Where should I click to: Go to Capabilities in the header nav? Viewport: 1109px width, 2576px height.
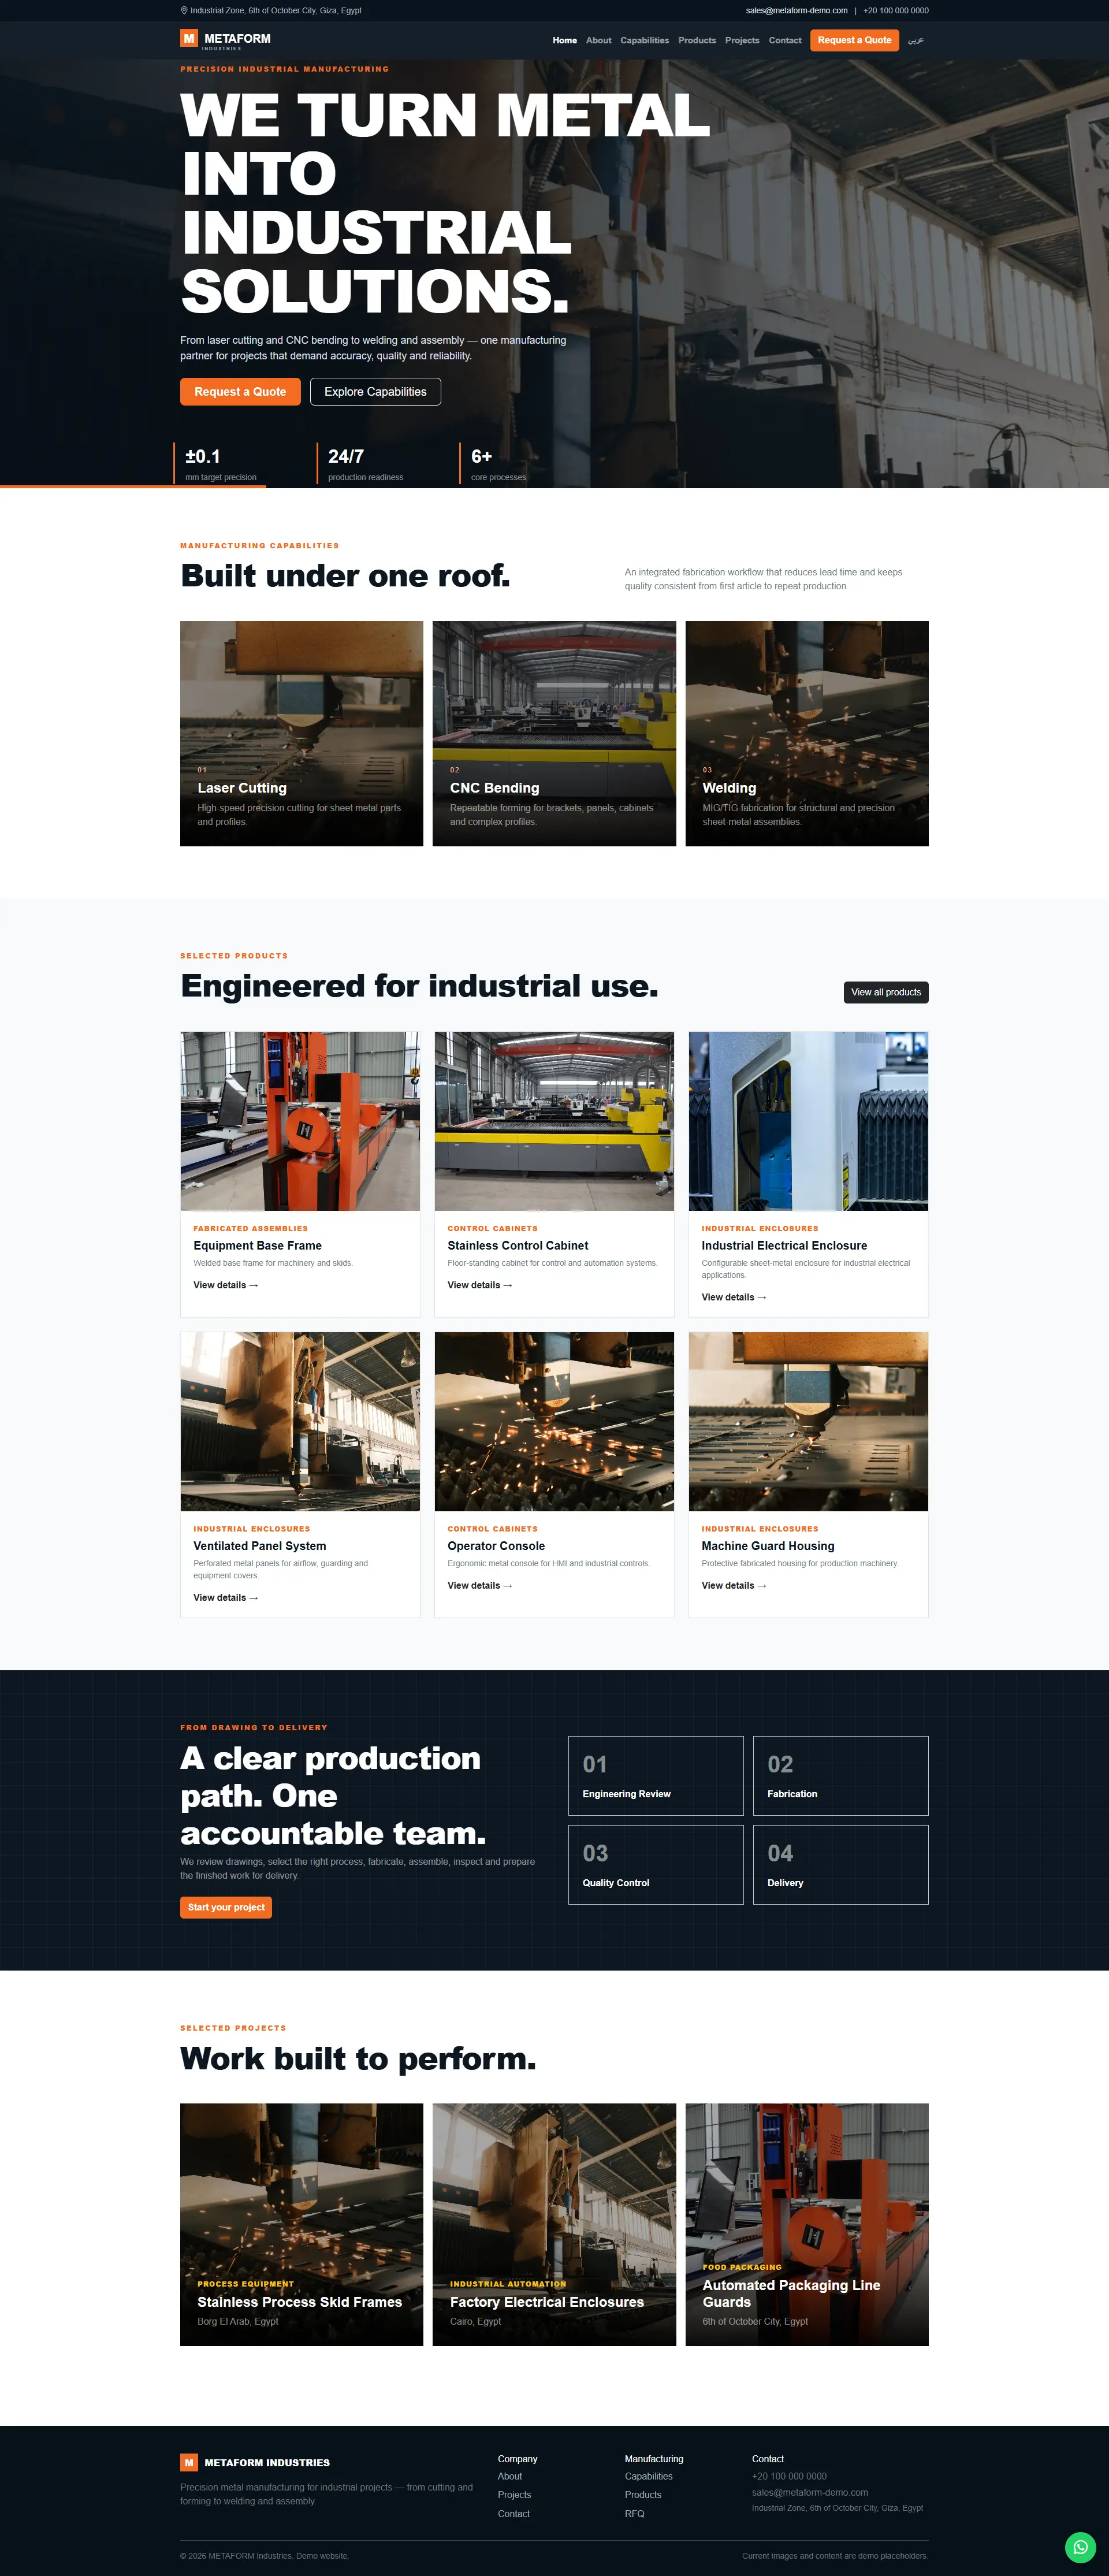644,41
